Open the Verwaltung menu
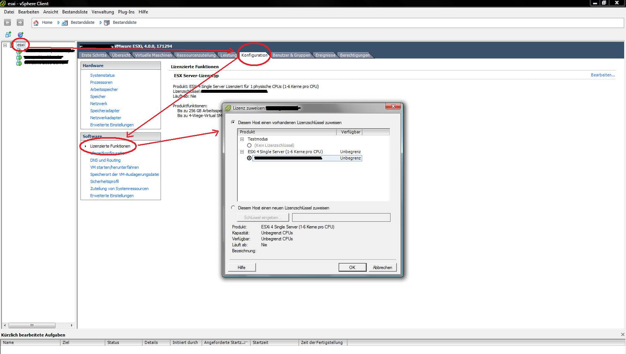626x354 pixels. [103, 12]
